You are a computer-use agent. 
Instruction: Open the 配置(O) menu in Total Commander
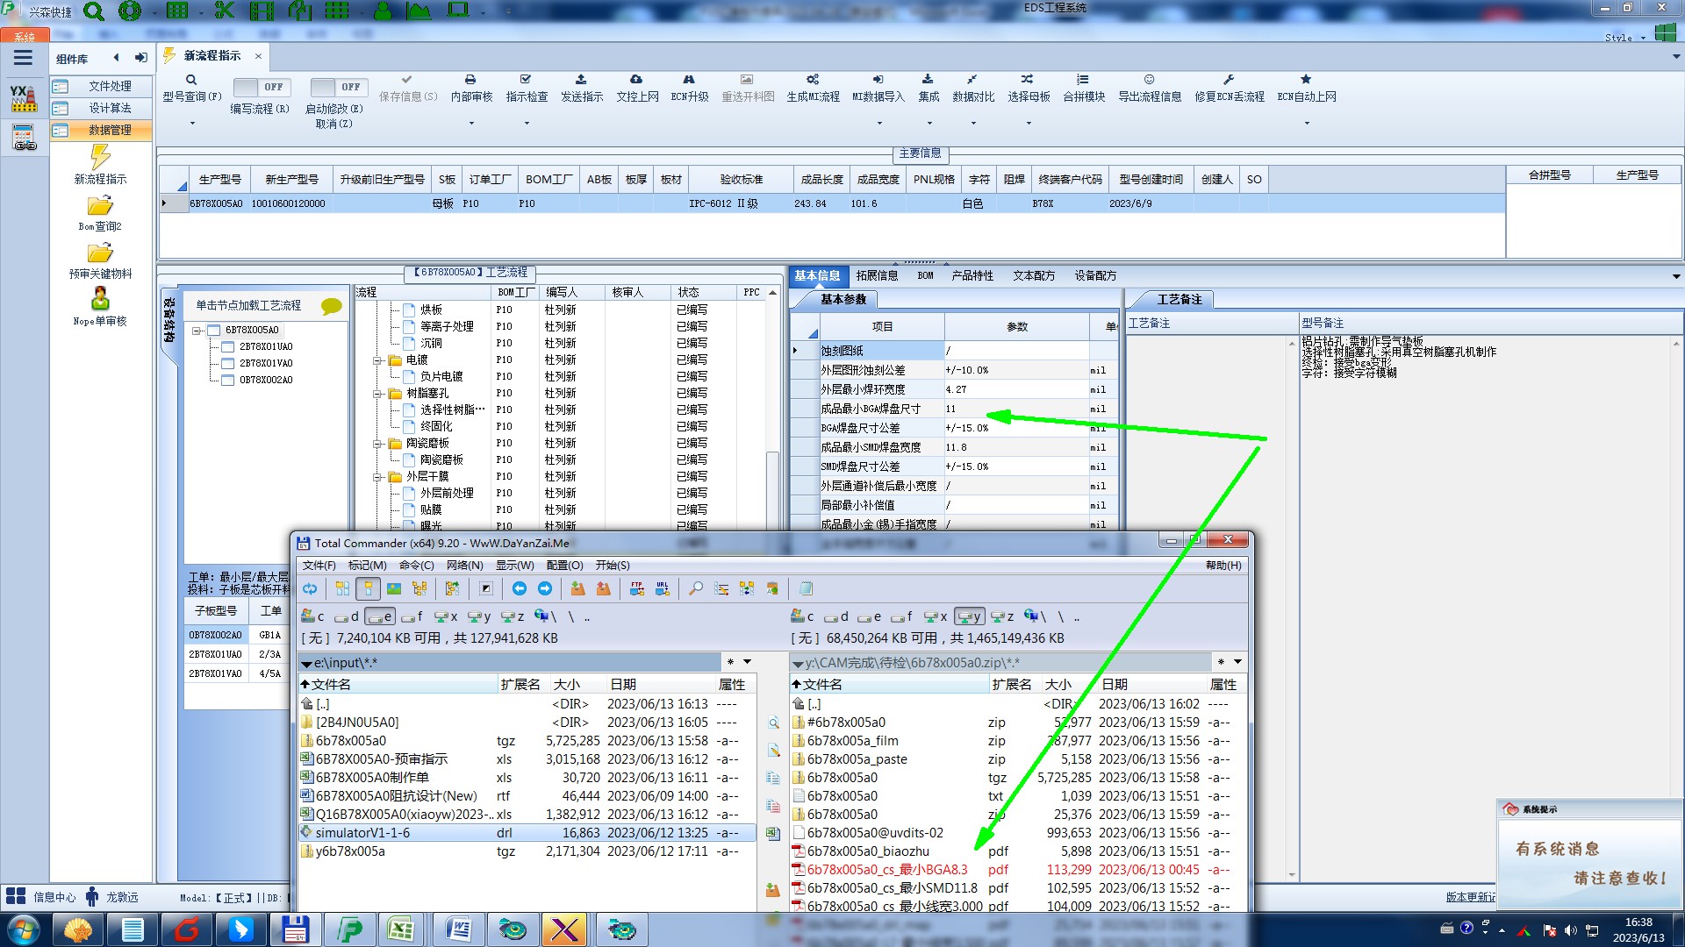pos(564,566)
